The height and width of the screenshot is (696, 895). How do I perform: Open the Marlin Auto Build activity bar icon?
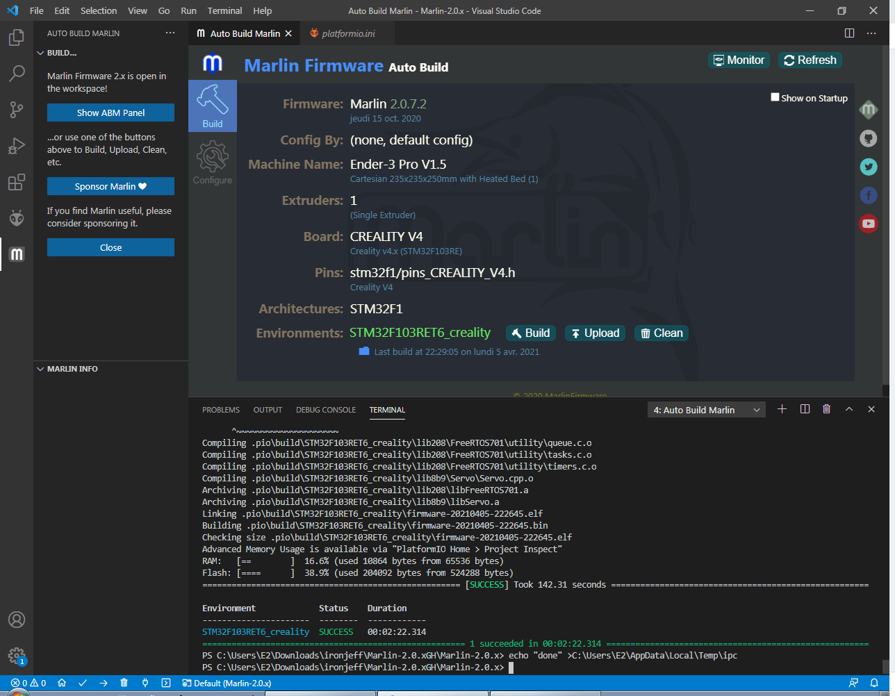pos(17,254)
